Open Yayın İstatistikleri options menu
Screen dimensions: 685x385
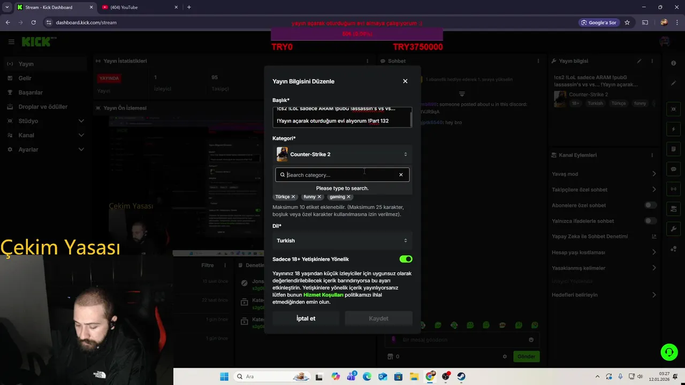click(x=367, y=61)
